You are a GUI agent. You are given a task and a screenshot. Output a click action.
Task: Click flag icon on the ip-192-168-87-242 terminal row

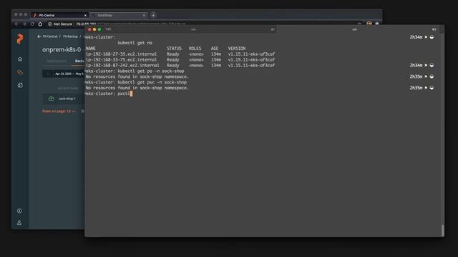(426, 65)
